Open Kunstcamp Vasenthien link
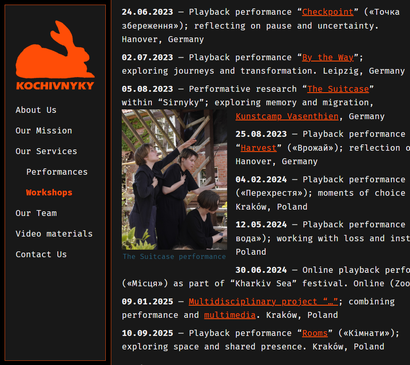The height and width of the screenshot is (365, 410). tap(287, 116)
